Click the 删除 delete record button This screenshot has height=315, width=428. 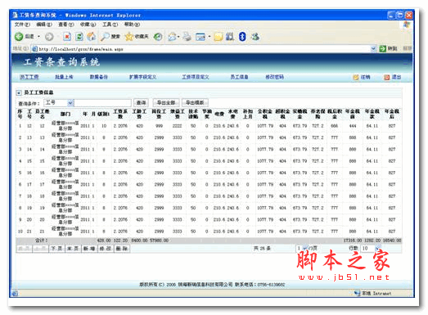click(x=121, y=249)
